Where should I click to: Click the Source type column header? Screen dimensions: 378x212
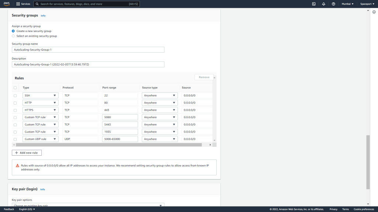(x=150, y=88)
